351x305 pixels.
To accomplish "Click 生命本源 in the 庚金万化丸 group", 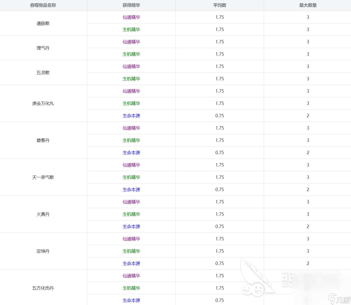I will (x=131, y=116).
